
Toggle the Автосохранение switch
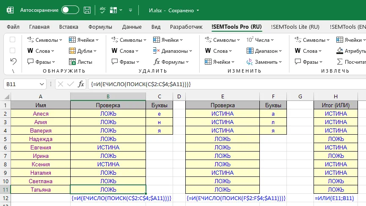click(70, 10)
